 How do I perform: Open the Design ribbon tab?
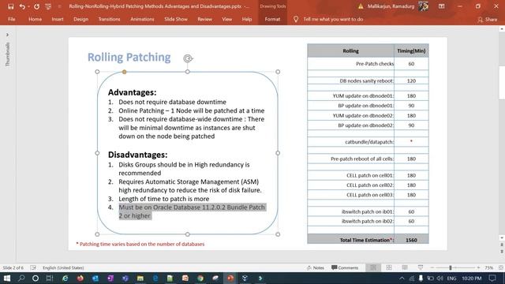point(80,19)
